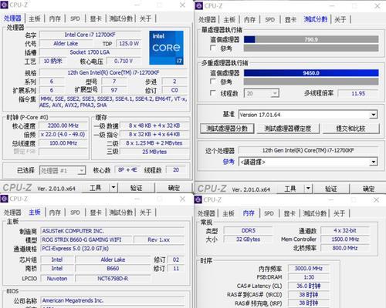
Task: Click the single-thread score bar showing 700.9
Action: coord(311,39)
